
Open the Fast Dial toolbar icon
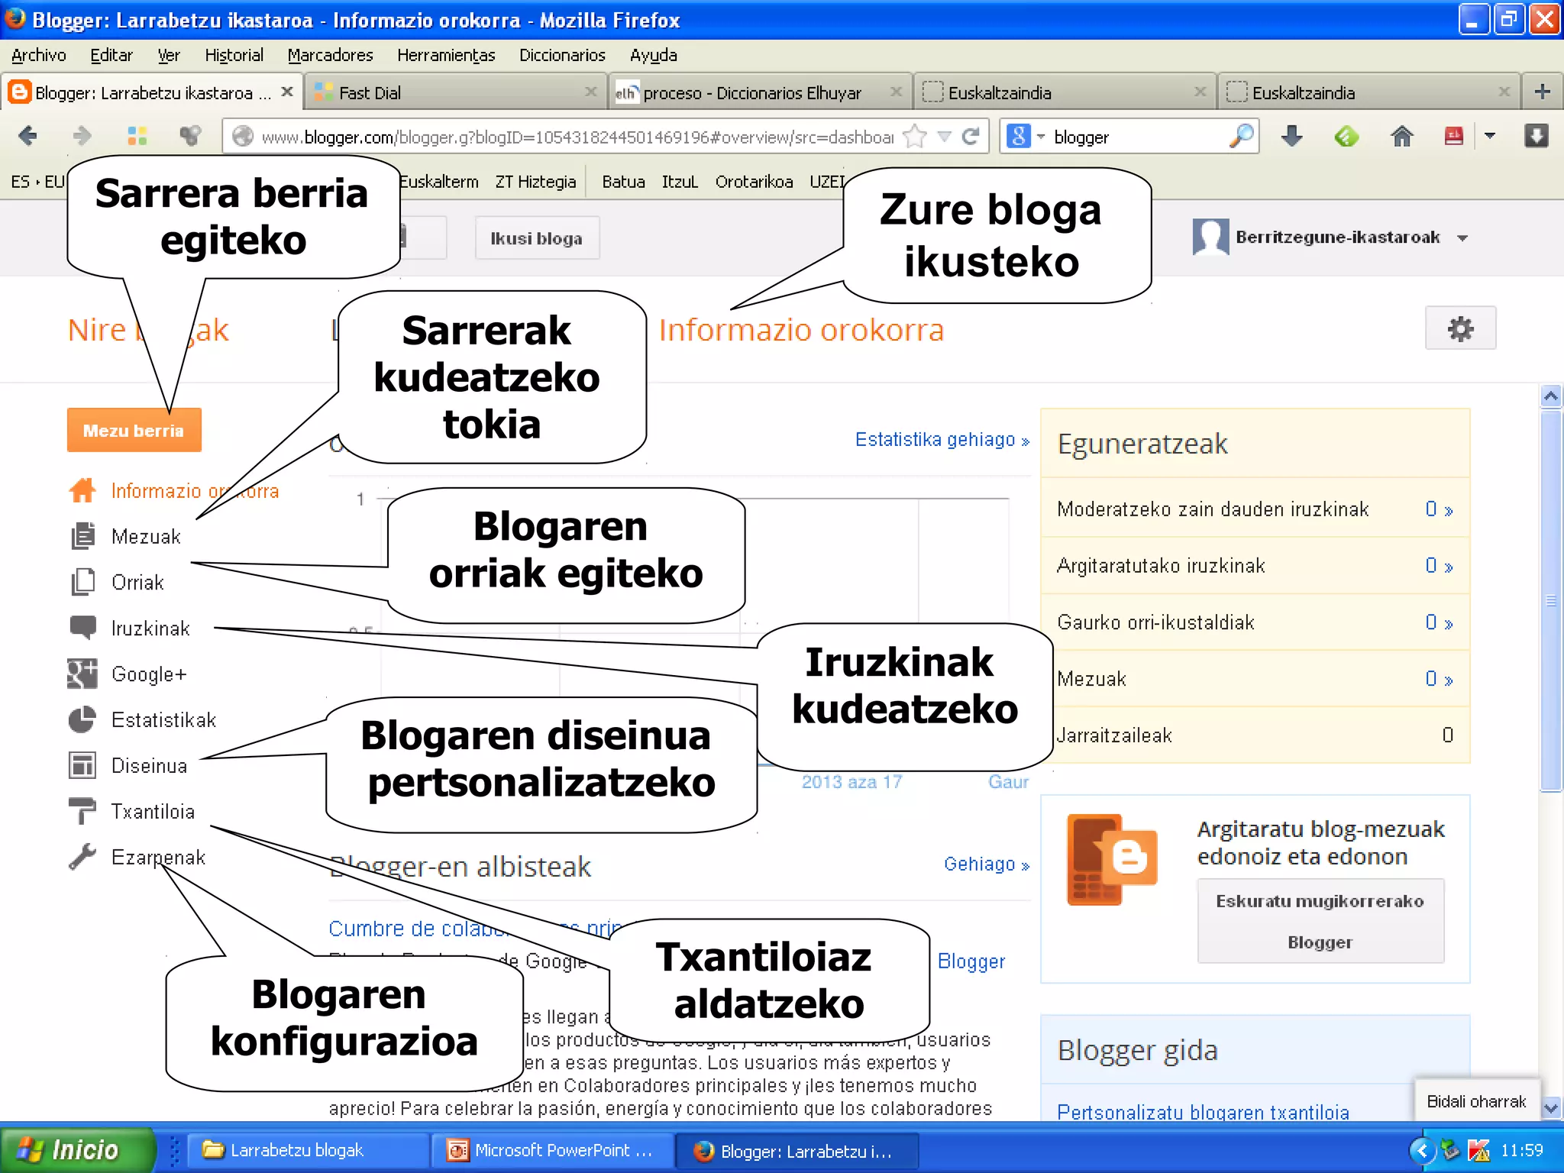tap(137, 136)
